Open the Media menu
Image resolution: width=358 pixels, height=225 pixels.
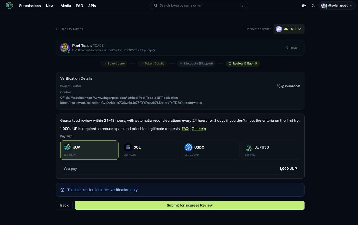click(x=66, y=6)
